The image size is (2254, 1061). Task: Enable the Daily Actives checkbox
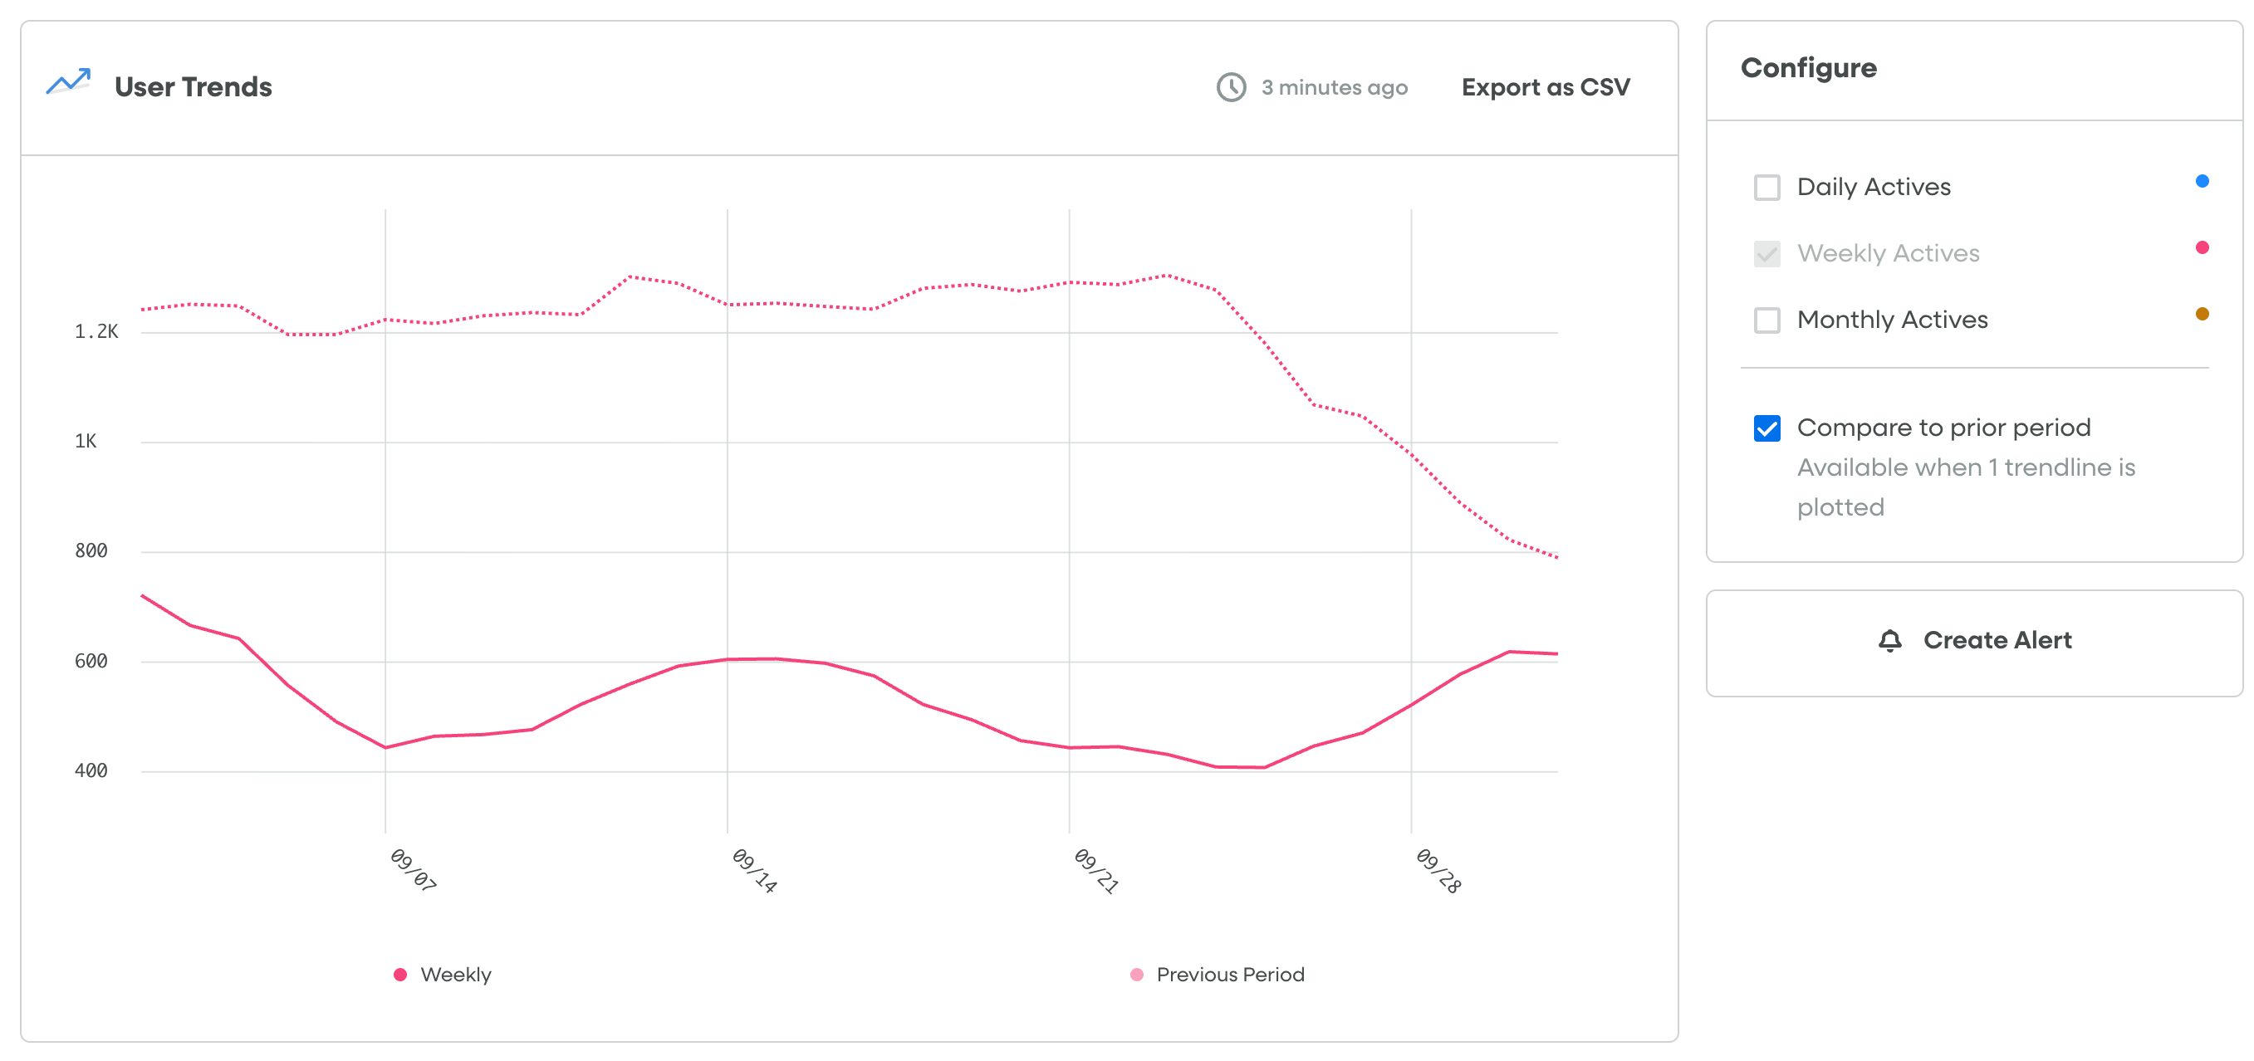click(1766, 187)
